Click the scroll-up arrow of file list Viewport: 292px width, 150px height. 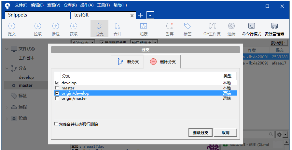click(x=287, y=142)
